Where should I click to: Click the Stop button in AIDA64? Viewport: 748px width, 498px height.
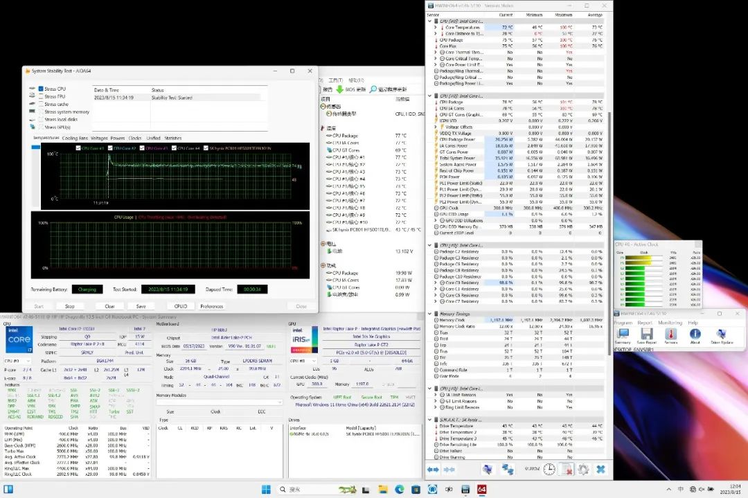[x=70, y=306]
